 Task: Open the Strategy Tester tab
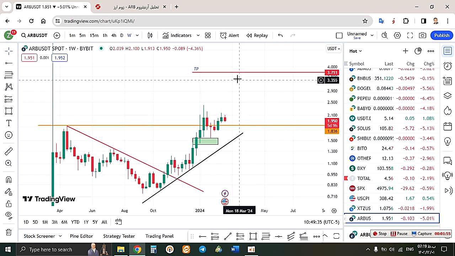119,236
